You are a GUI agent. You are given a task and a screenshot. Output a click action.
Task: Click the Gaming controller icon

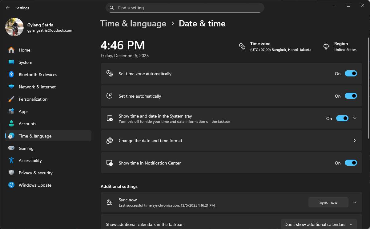point(11,148)
